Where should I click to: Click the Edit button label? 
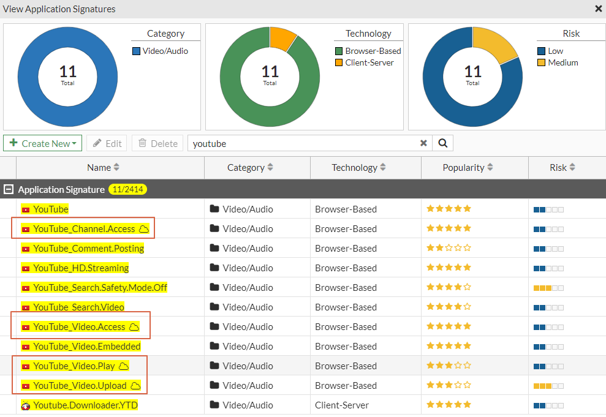pyautogui.click(x=113, y=144)
